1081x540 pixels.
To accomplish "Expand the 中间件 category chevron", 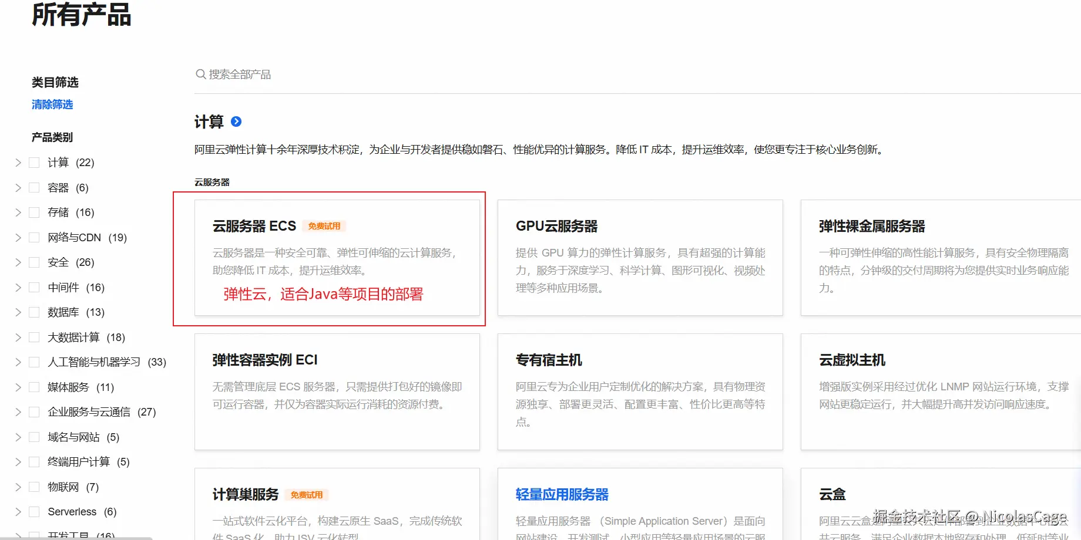I will tap(18, 288).
